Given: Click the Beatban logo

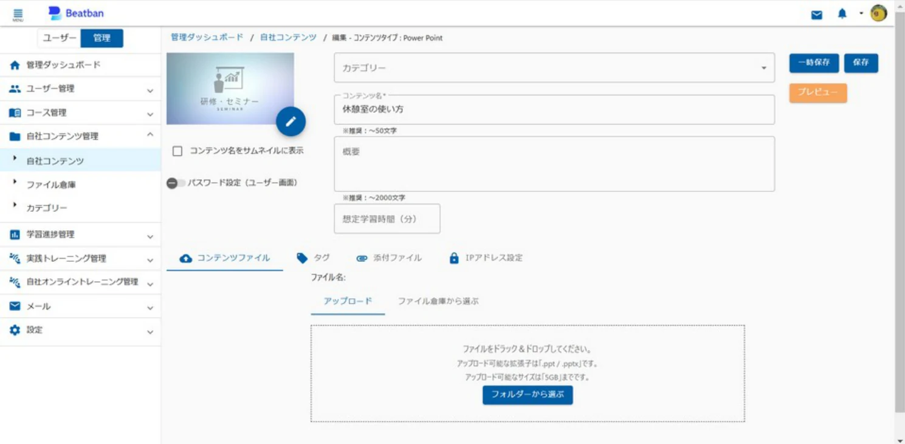Looking at the screenshot, I should tap(76, 13).
